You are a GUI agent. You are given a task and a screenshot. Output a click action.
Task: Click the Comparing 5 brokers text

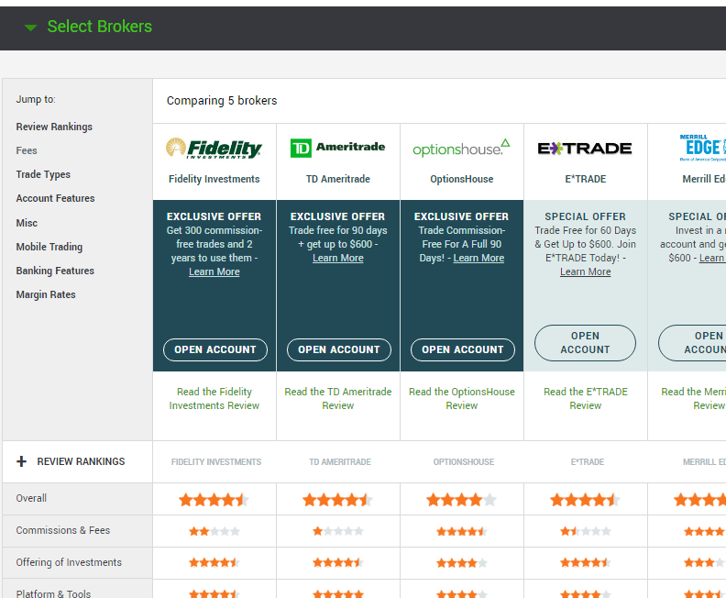click(222, 101)
